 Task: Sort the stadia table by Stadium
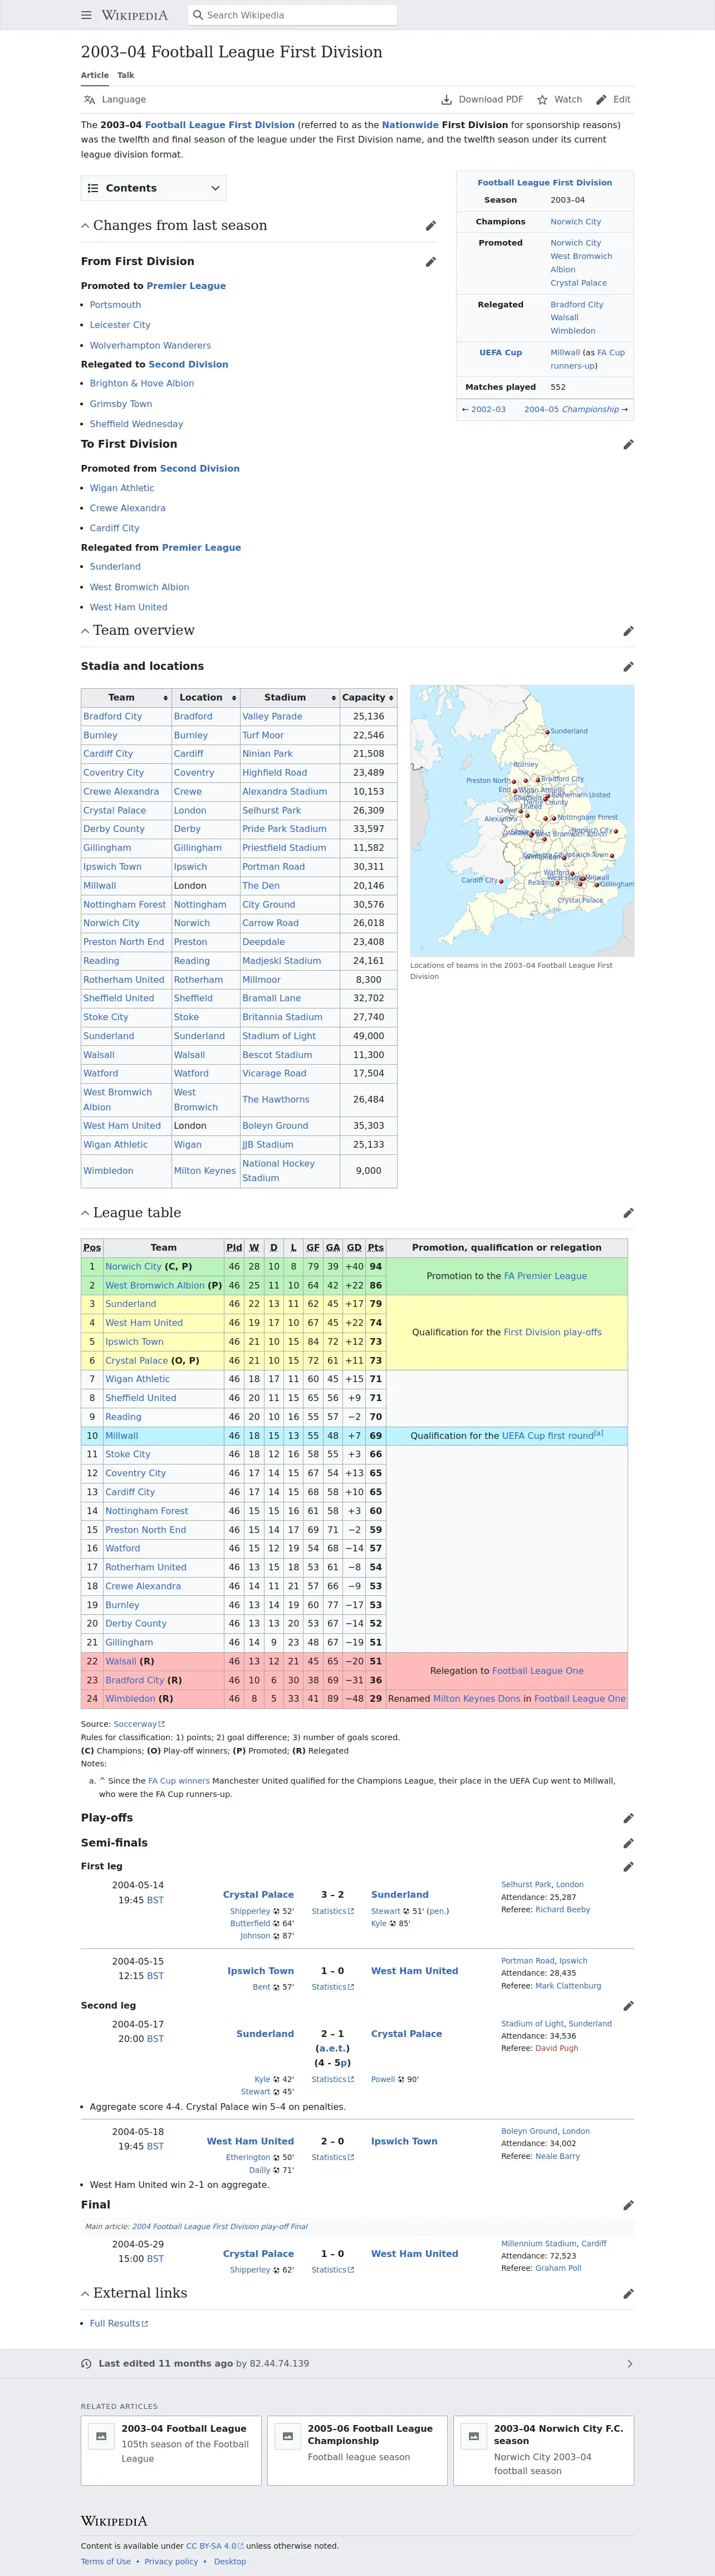point(290,698)
